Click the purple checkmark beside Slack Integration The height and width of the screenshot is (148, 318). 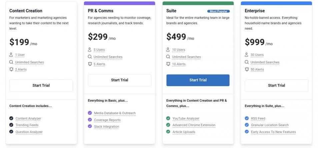pos(90,126)
